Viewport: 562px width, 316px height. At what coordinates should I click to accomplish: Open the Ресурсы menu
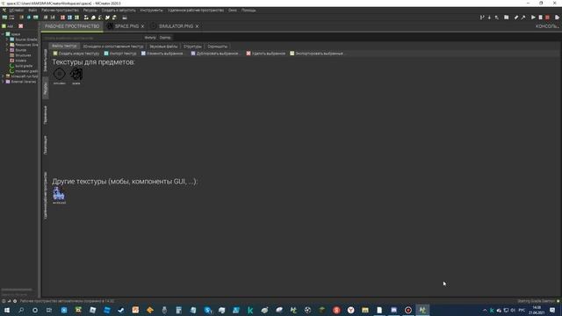[x=90, y=10]
